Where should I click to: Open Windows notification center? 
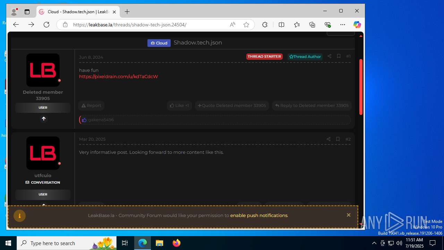pos(433,243)
